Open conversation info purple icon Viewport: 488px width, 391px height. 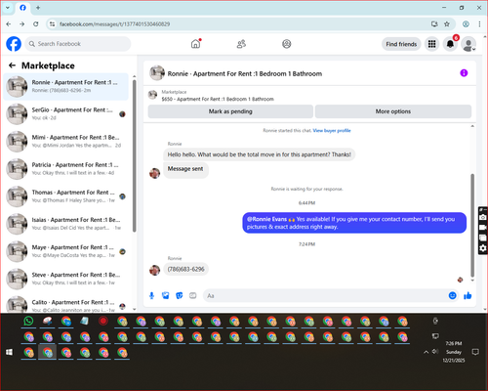(464, 73)
